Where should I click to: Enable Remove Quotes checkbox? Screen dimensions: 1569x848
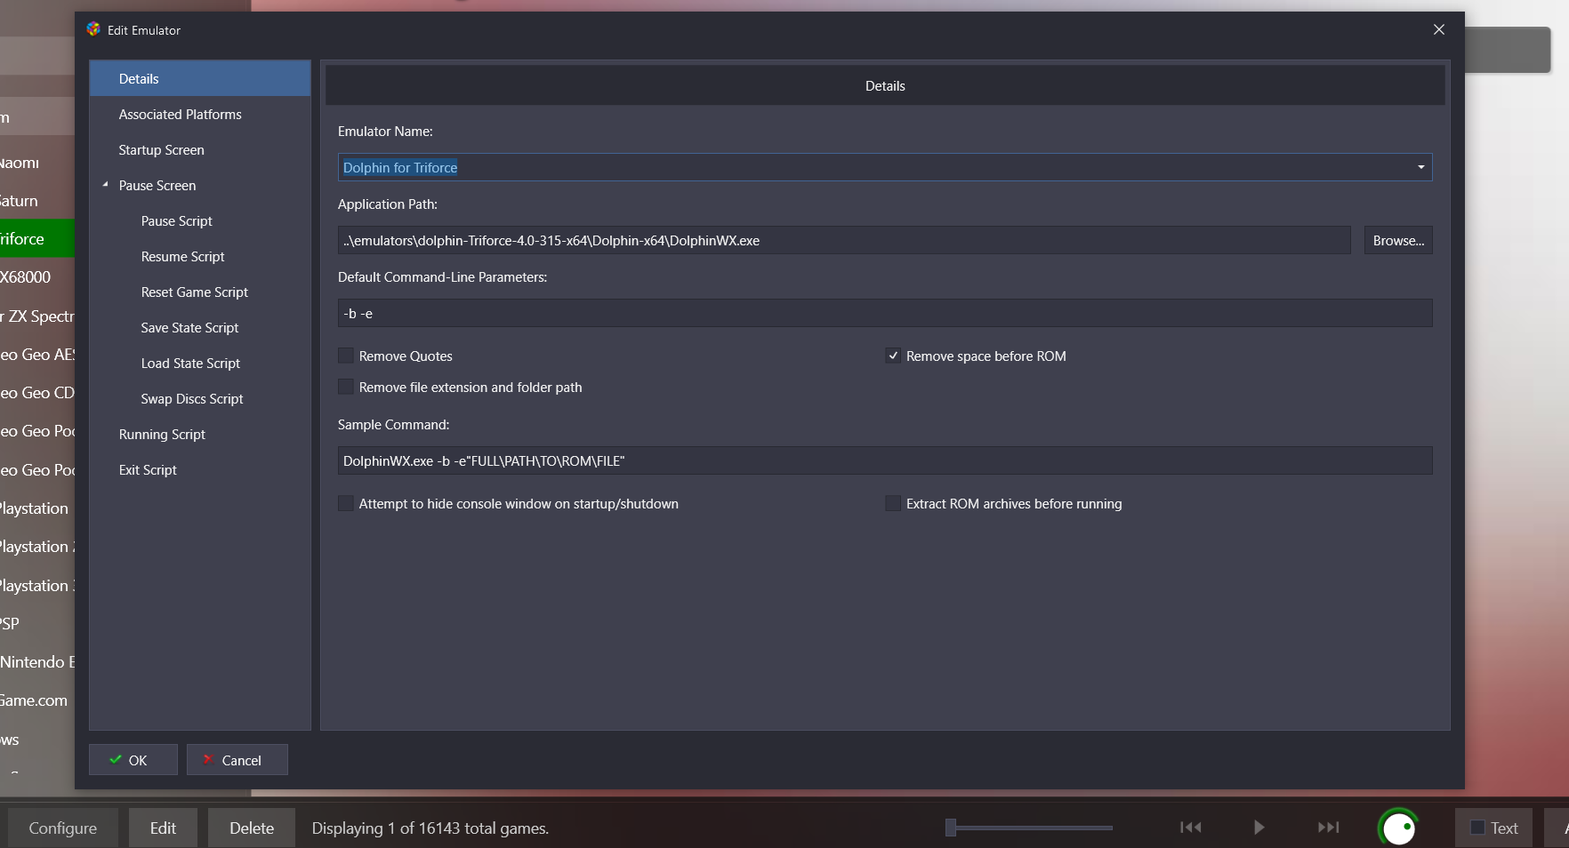(x=346, y=356)
